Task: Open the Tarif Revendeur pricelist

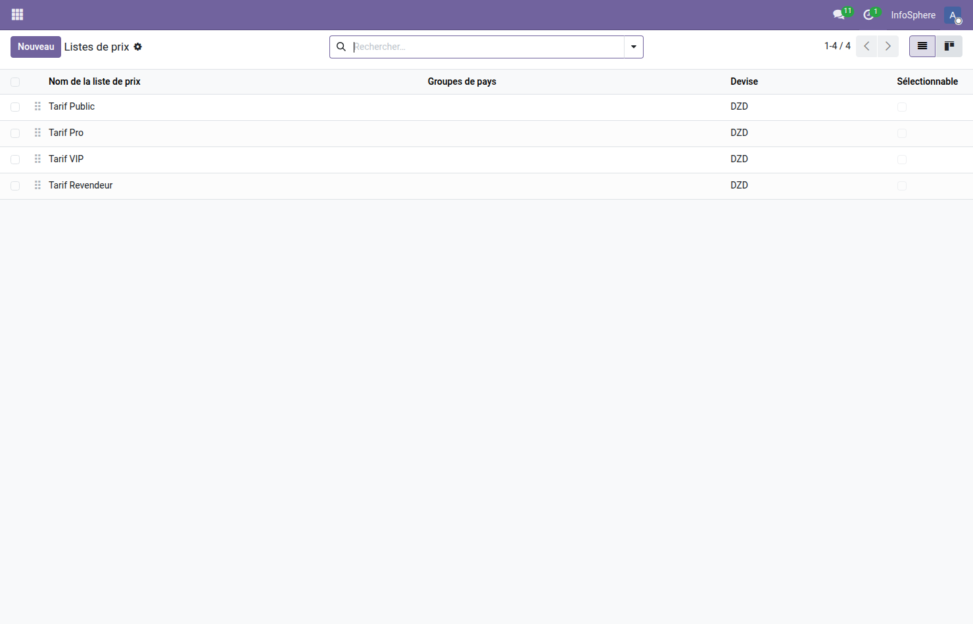Action: (x=80, y=185)
